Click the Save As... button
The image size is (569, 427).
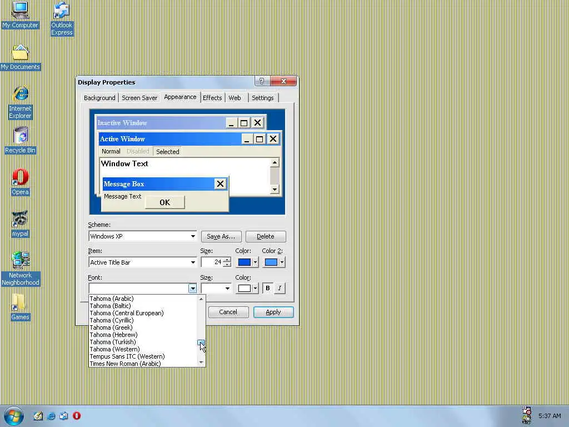pyautogui.click(x=221, y=236)
